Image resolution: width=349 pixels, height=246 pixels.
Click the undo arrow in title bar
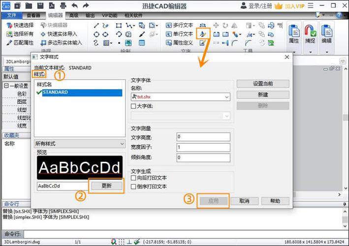point(75,6)
